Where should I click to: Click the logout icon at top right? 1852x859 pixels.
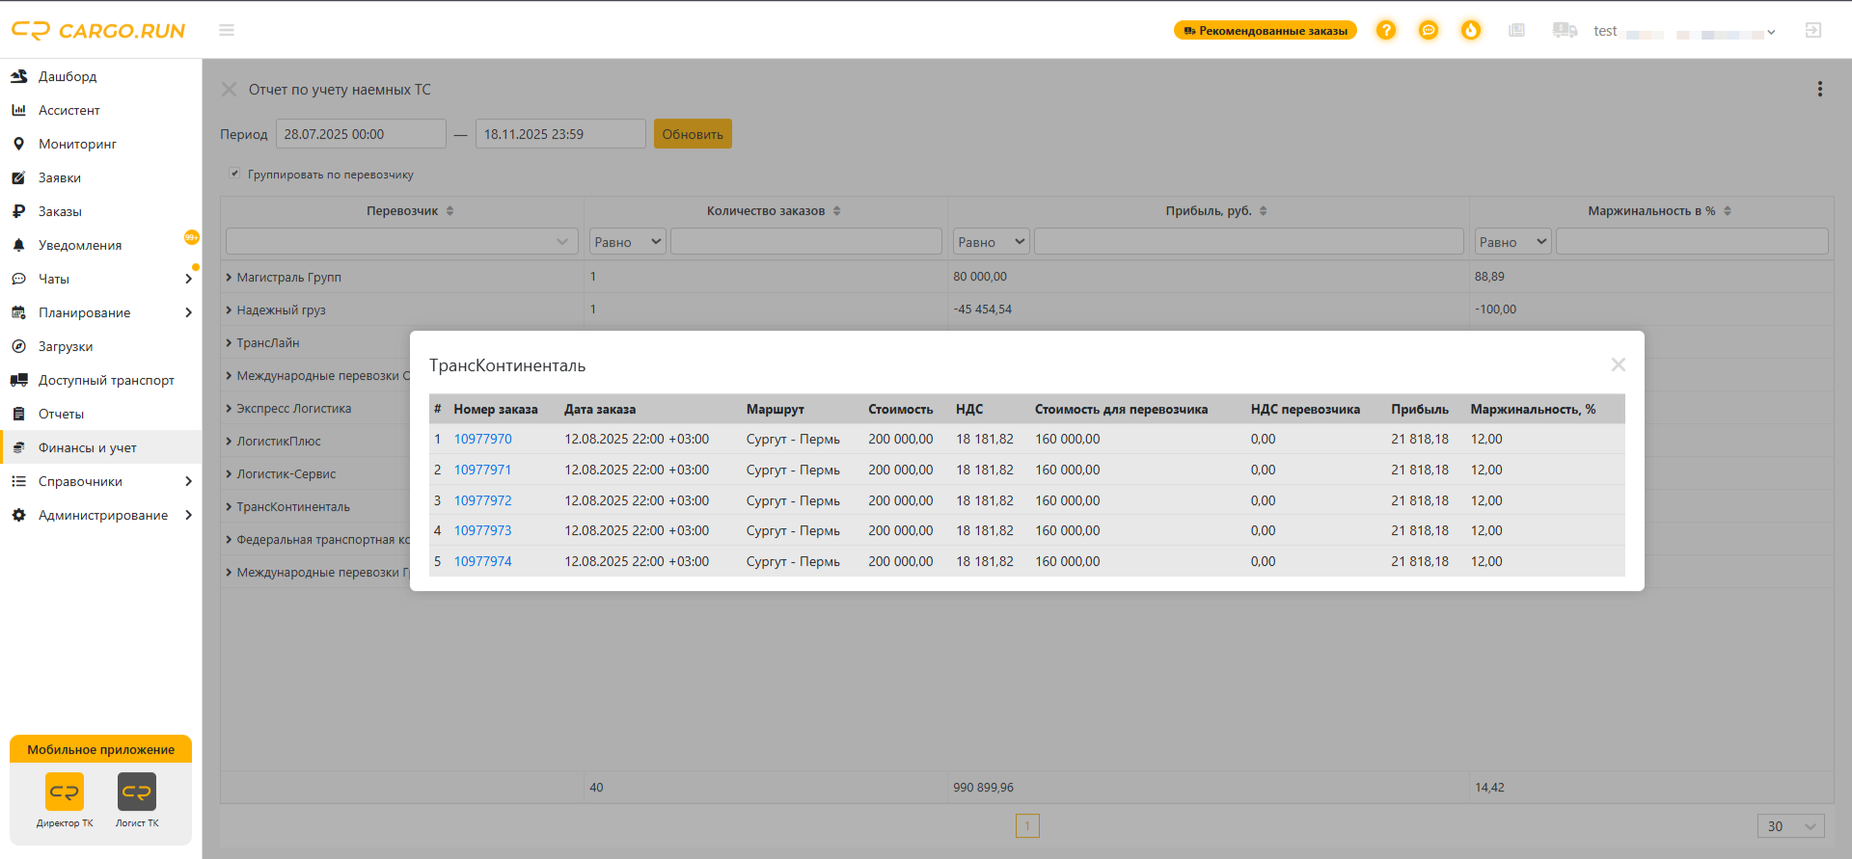[1813, 30]
